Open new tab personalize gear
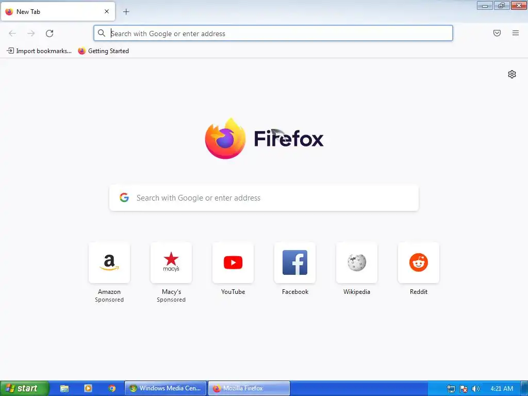Screen dimensions: 528x396 [512, 74]
